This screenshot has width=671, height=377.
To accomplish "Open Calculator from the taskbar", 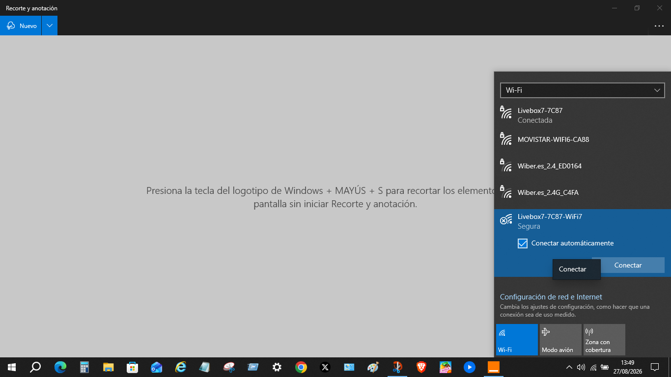I will point(84,367).
